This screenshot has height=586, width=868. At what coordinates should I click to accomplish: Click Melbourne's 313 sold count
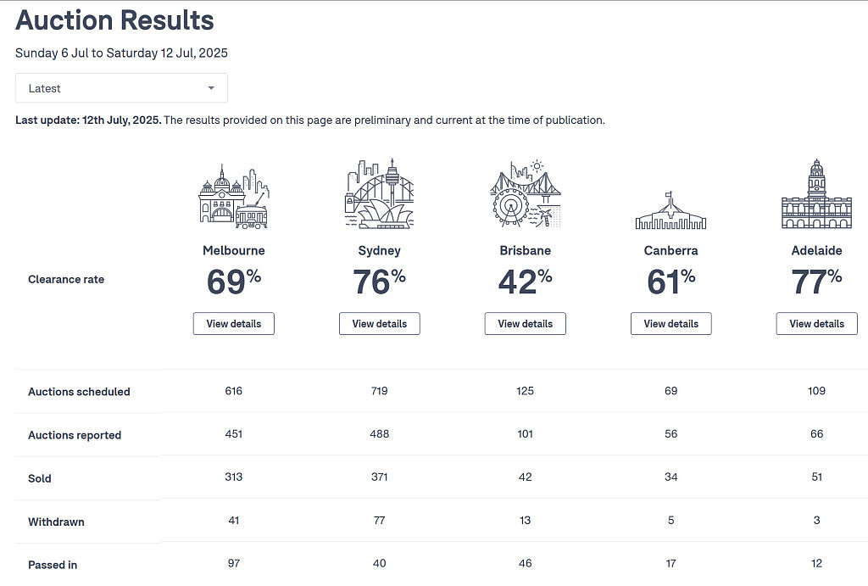pyautogui.click(x=234, y=477)
